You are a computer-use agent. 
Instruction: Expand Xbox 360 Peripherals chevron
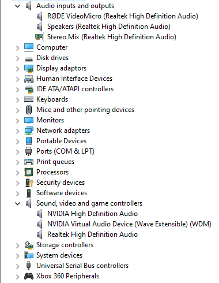pos(18,277)
